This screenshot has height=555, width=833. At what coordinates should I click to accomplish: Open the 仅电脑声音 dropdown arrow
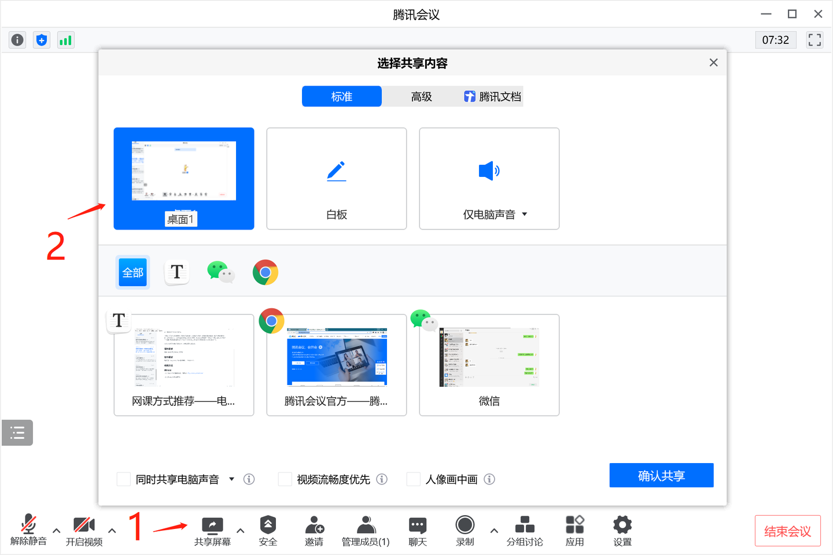click(525, 214)
